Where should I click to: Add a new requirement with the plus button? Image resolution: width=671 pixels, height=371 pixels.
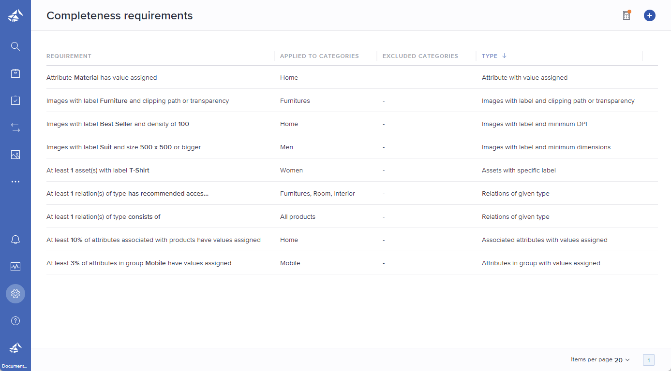[x=649, y=15]
